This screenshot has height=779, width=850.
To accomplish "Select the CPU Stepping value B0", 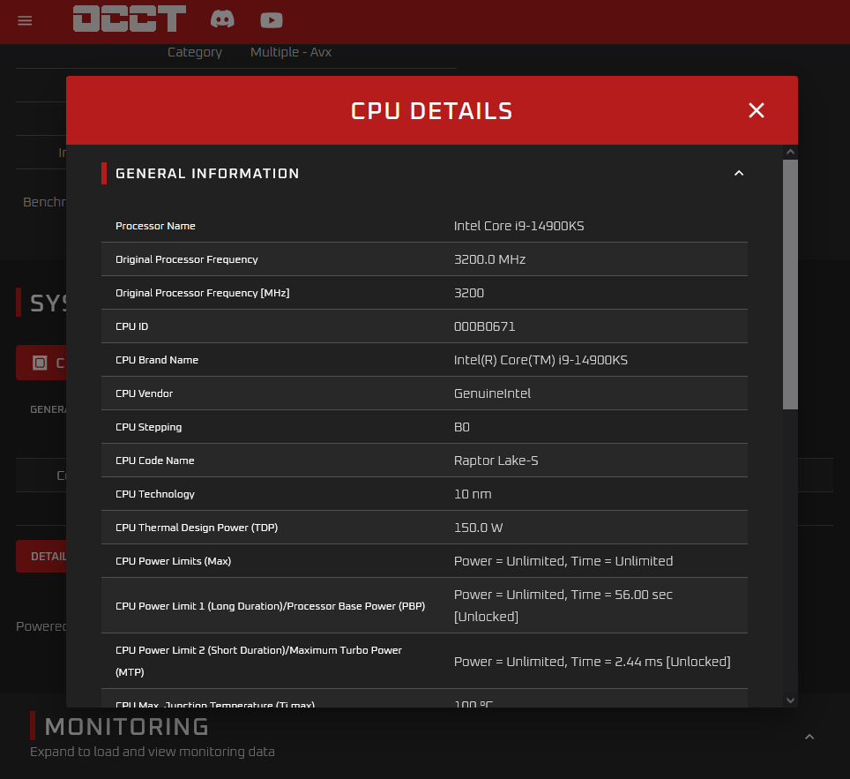I will (x=462, y=427).
